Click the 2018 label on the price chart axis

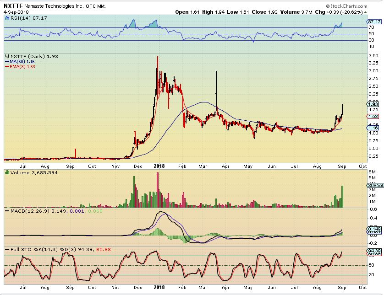point(159,166)
